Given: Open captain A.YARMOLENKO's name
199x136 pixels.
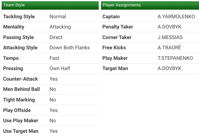Looking at the screenshot, I should pos(176,17).
